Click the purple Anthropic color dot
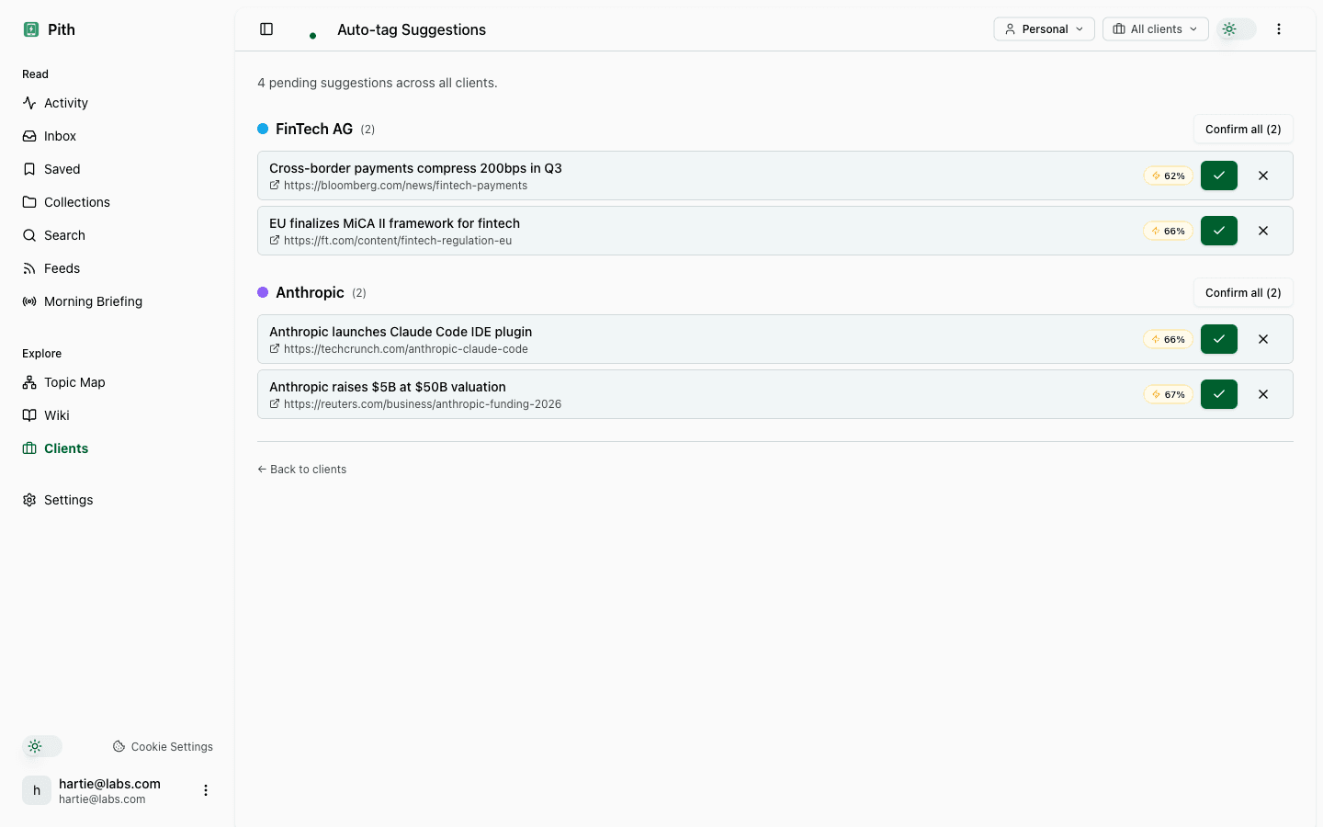The width and height of the screenshot is (1323, 827). point(263,292)
